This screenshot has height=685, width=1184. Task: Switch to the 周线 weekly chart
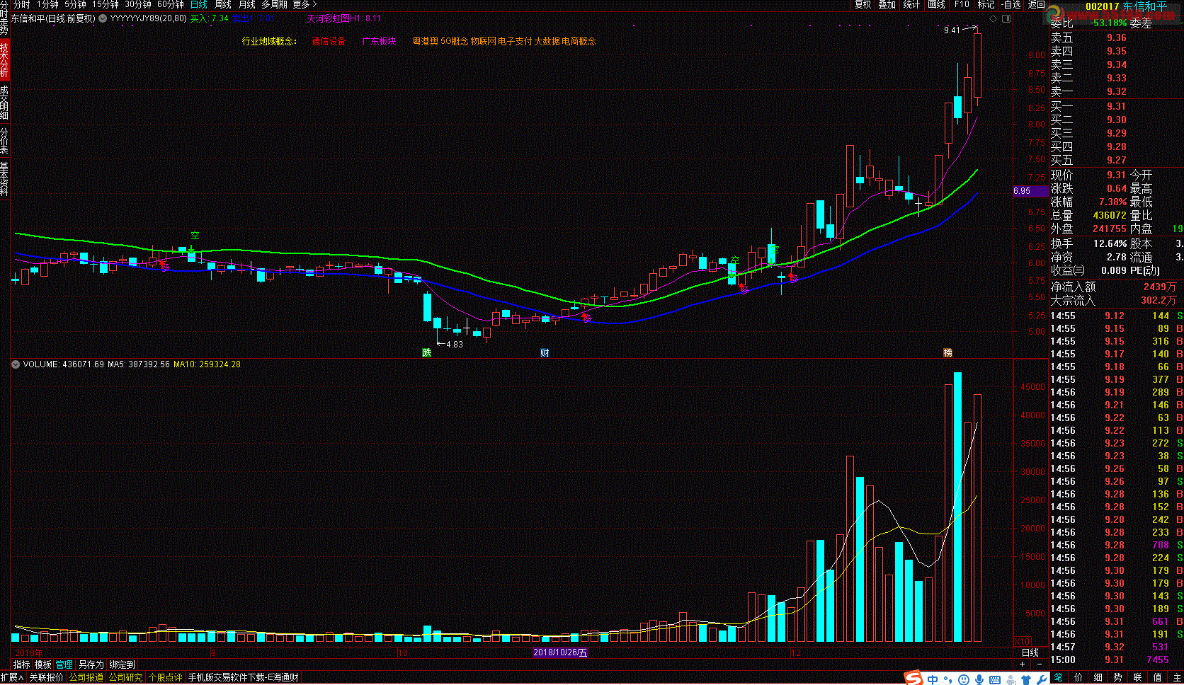pos(223,4)
